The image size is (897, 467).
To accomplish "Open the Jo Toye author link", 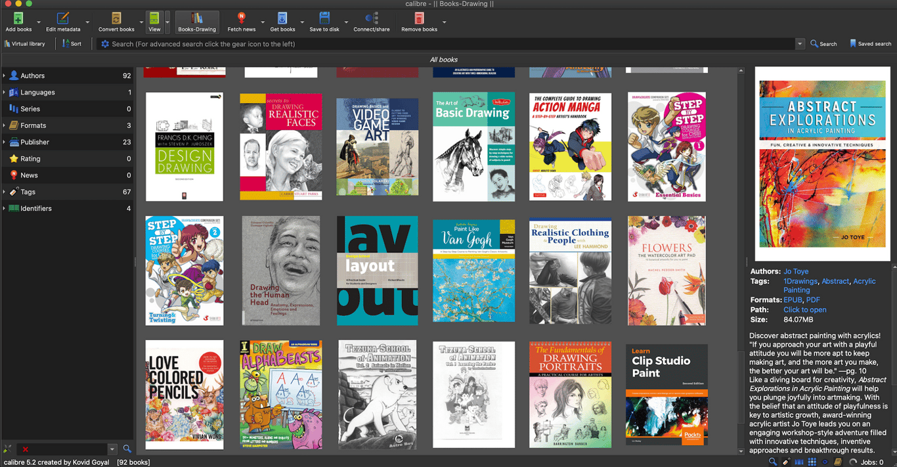I will pos(796,271).
